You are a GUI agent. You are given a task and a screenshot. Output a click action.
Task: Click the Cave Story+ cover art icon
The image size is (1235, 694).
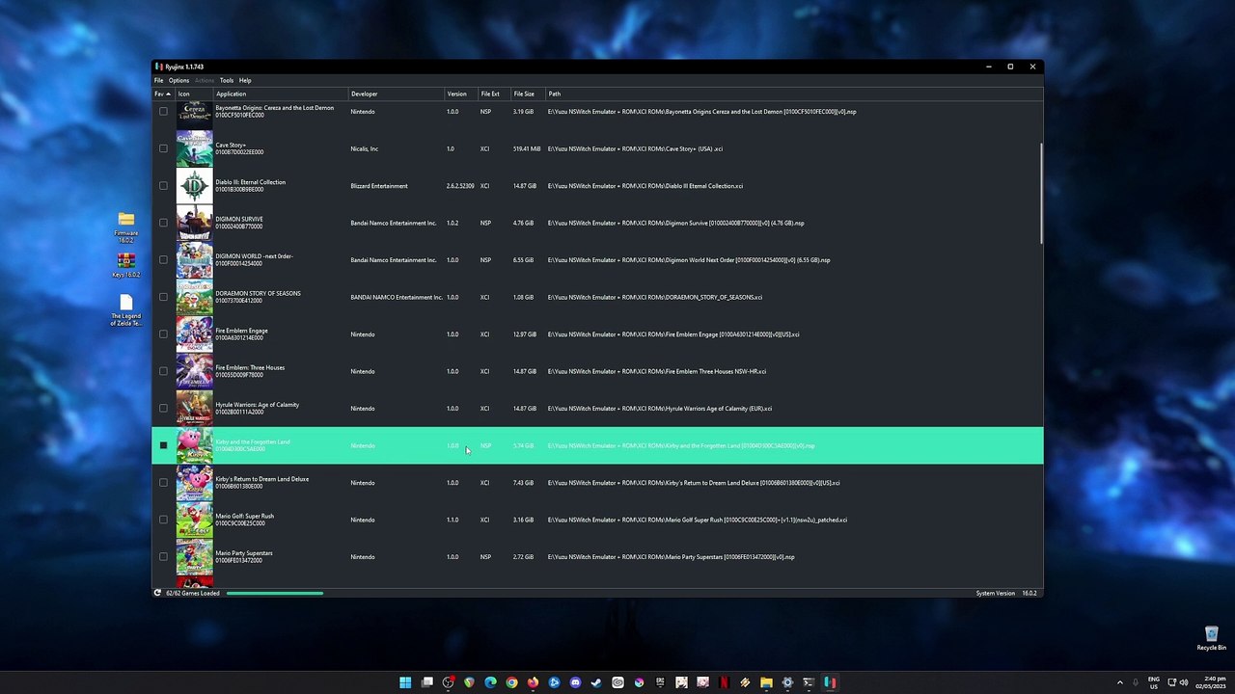[194, 149]
